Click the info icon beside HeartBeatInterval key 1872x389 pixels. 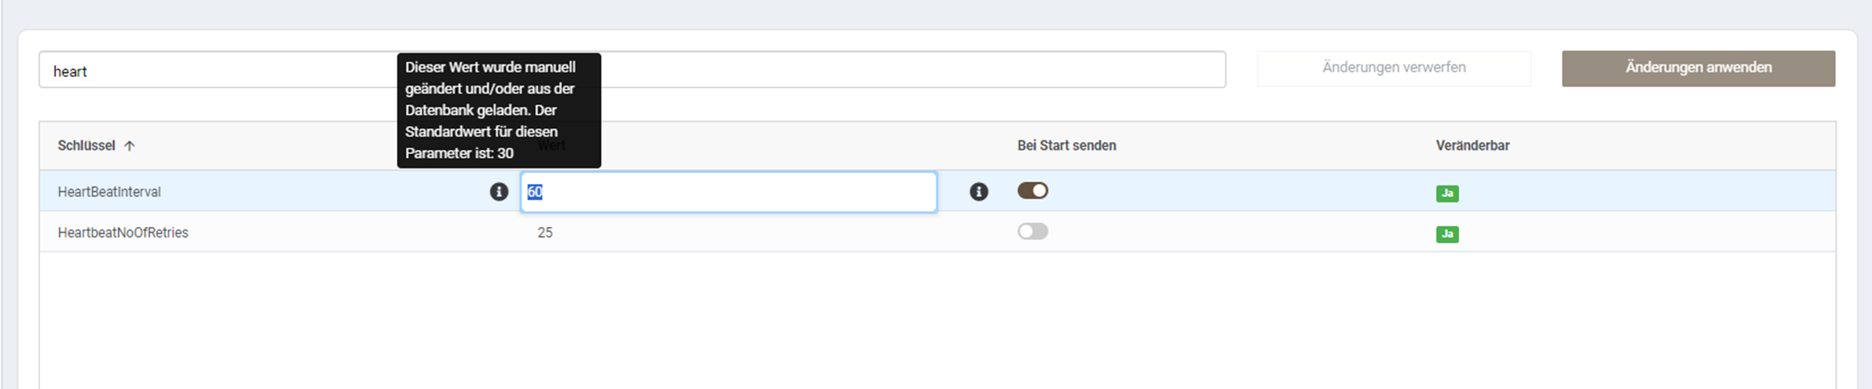(x=499, y=192)
